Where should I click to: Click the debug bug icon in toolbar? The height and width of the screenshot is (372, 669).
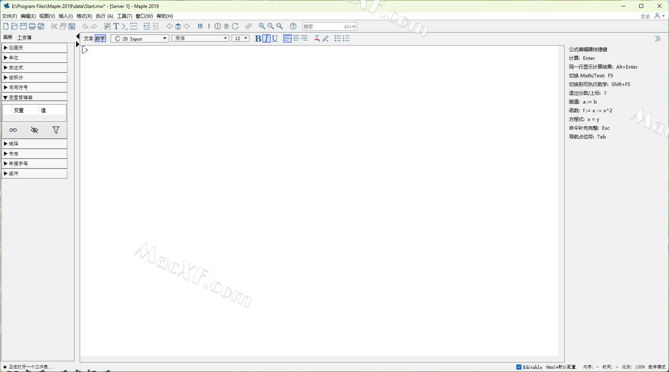pyautogui.click(x=226, y=26)
